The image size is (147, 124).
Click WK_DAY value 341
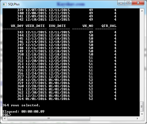(20, 16)
